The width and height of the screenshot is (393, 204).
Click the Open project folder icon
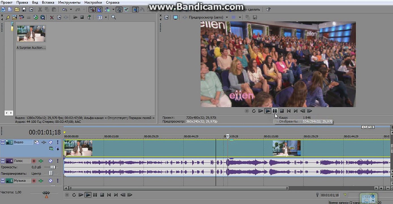point(17,10)
